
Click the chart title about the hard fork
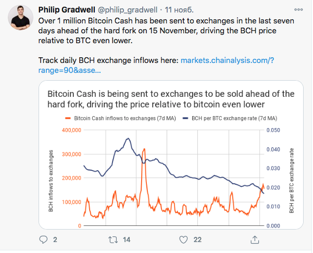tap(171, 99)
